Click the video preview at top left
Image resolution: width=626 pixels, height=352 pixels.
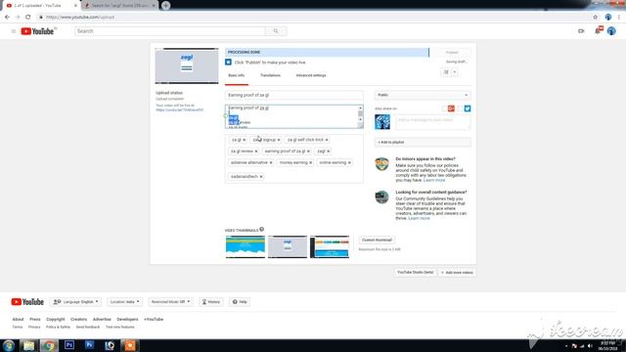[x=187, y=66]
